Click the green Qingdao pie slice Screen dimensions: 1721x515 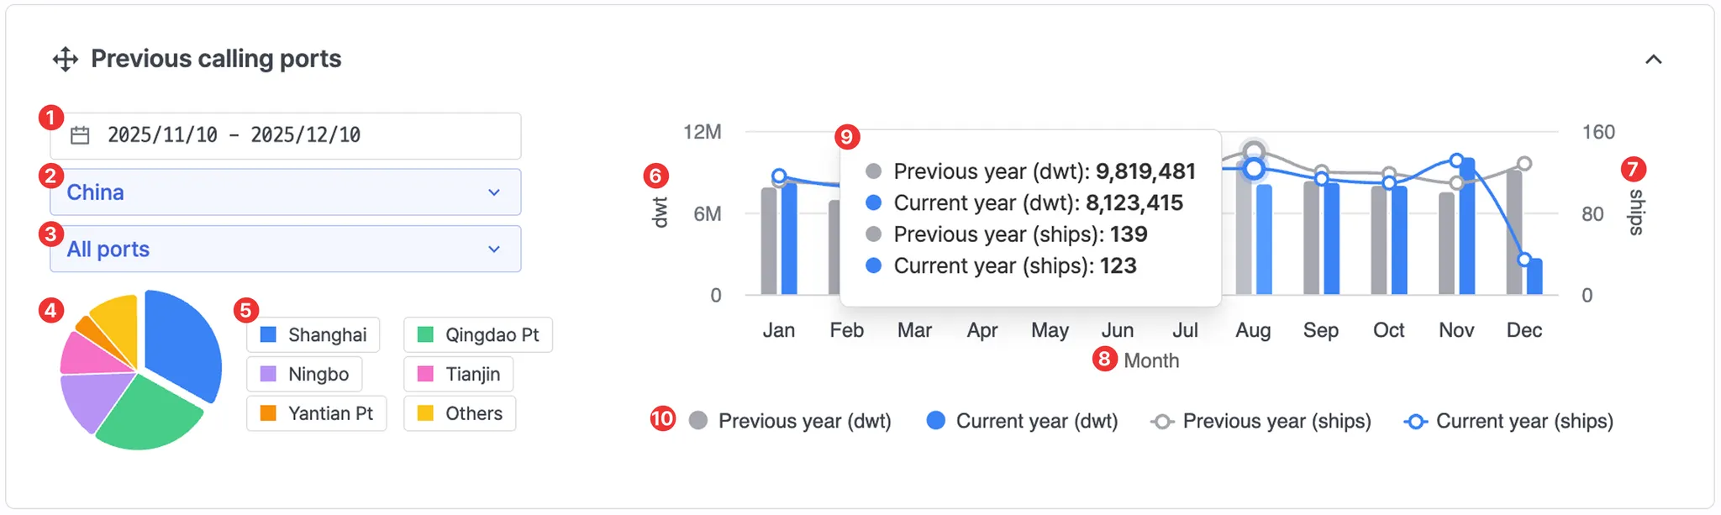[151, 412]
